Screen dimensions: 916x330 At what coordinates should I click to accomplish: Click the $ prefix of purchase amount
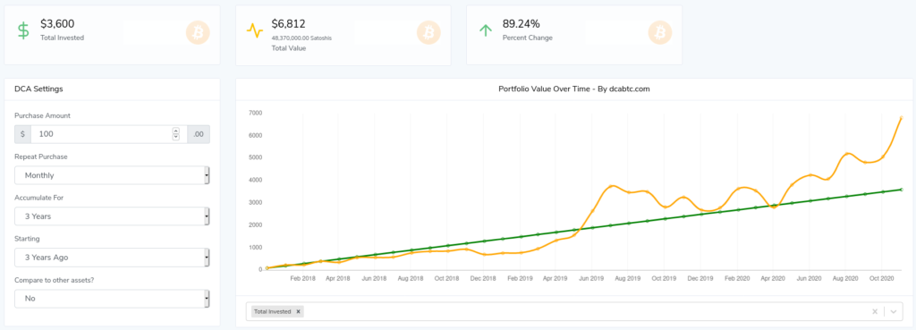coord(22,134)
